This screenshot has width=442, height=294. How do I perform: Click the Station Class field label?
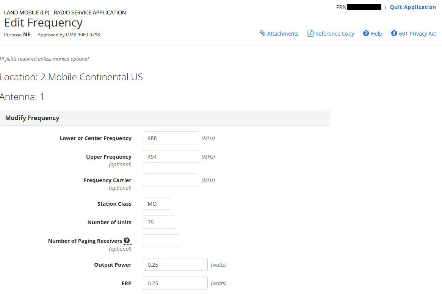tap(114, 204)
